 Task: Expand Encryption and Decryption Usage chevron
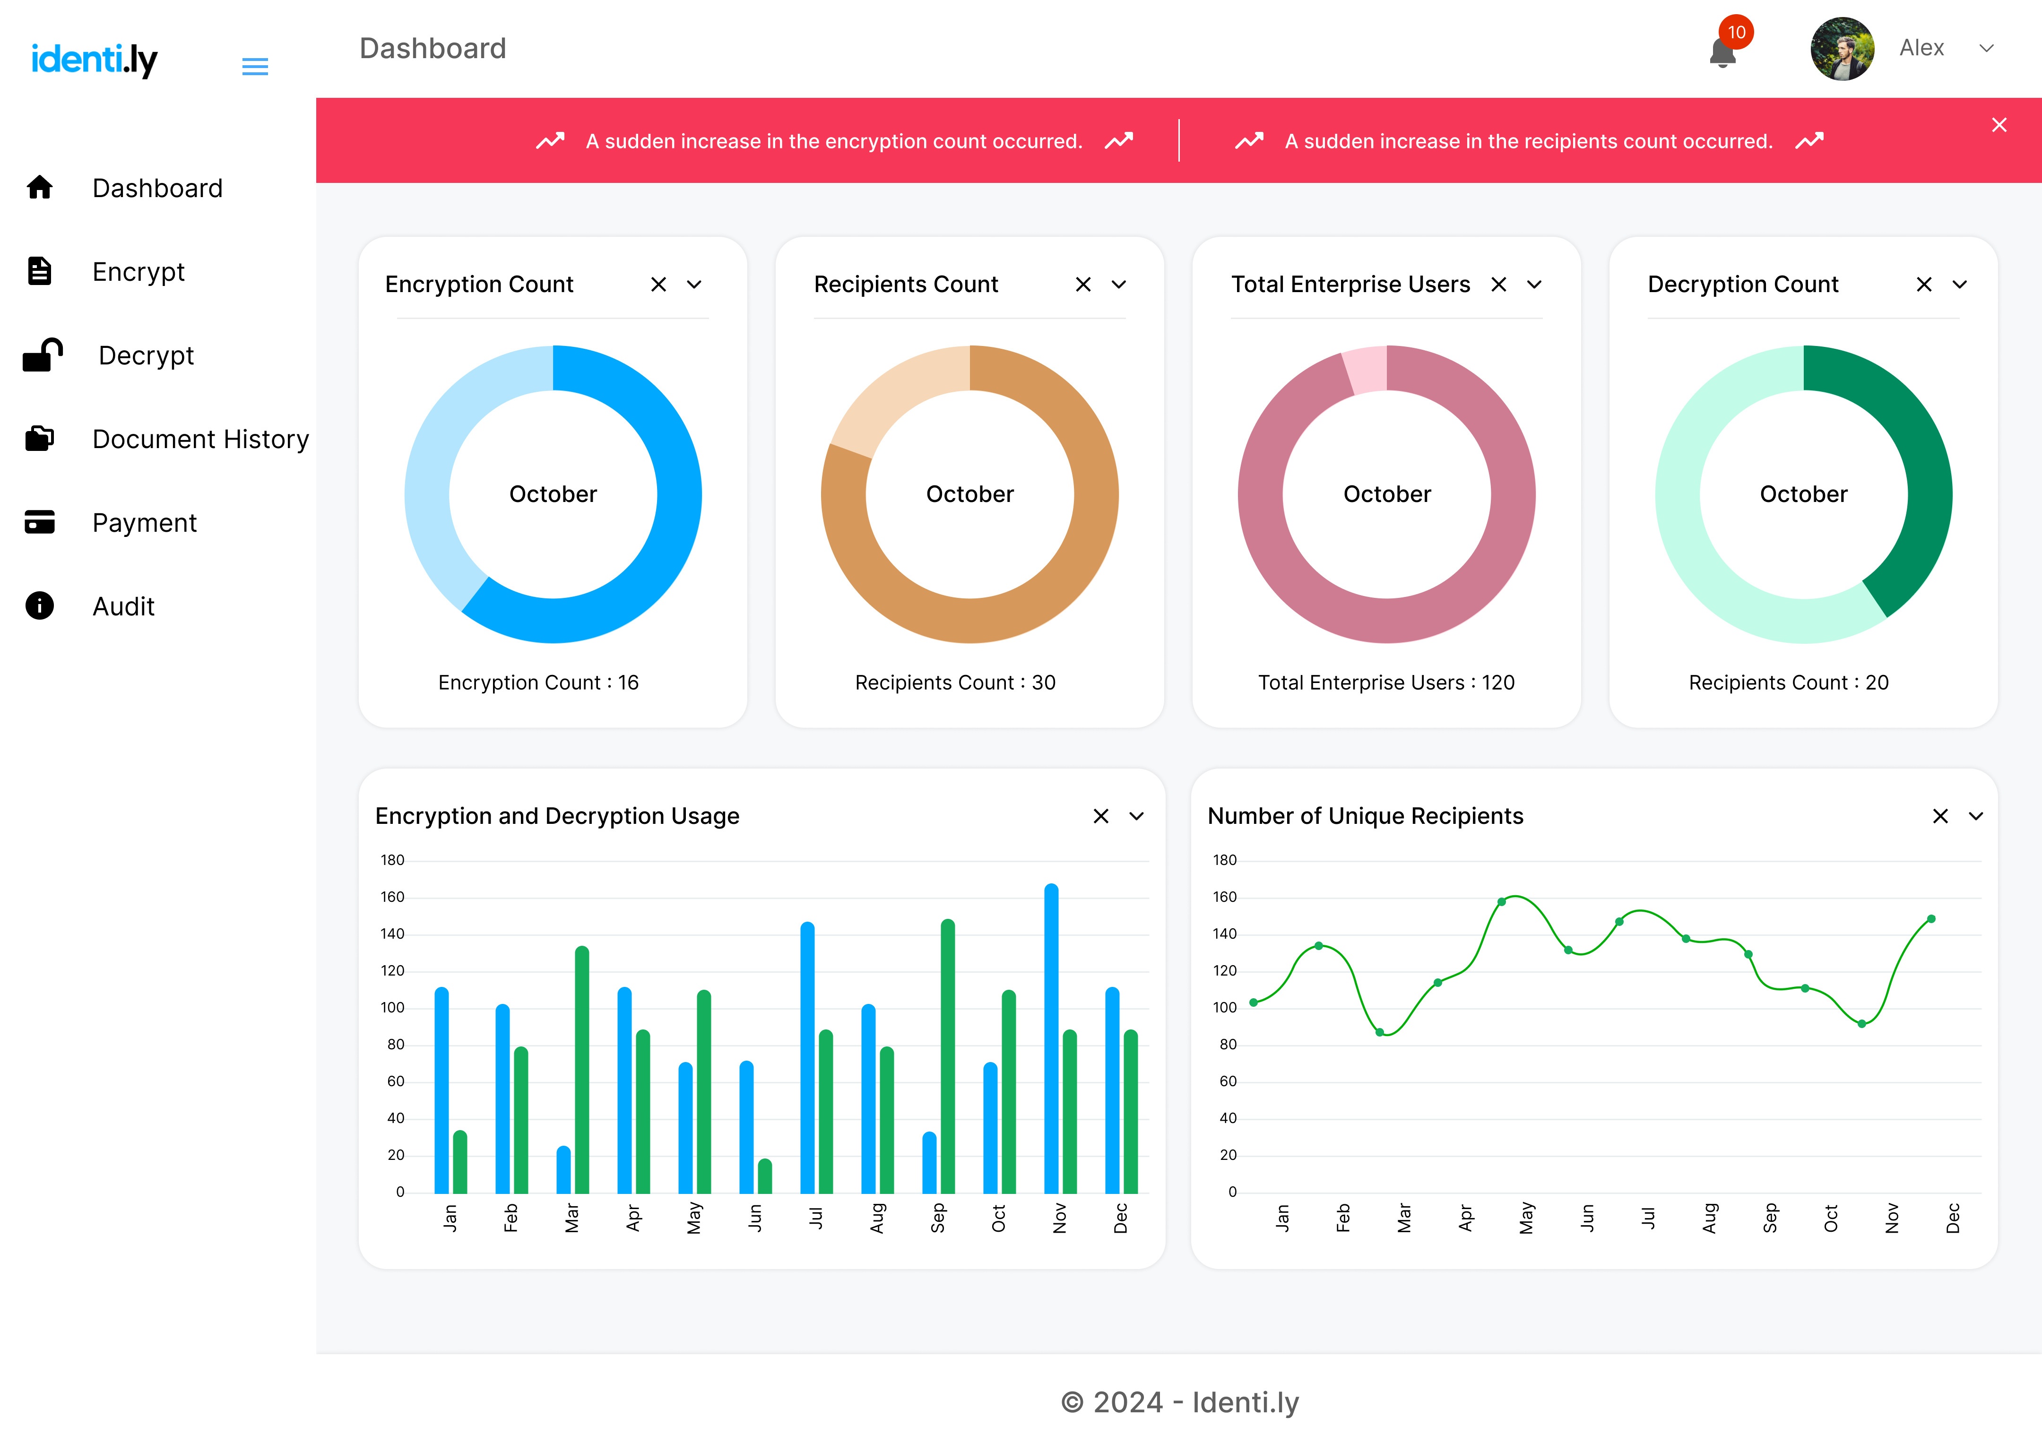[1136, 816]
